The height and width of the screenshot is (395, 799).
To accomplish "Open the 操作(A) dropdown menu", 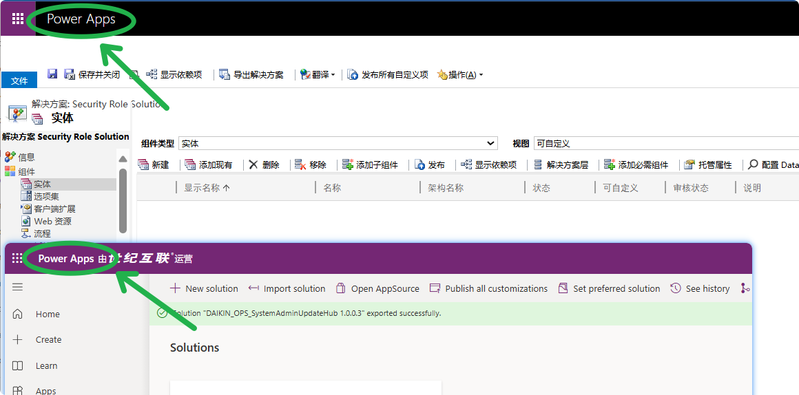I will [459, 75].
